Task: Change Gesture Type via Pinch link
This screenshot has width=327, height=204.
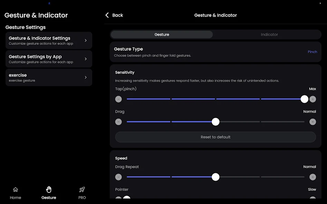Action: point(312,52)
